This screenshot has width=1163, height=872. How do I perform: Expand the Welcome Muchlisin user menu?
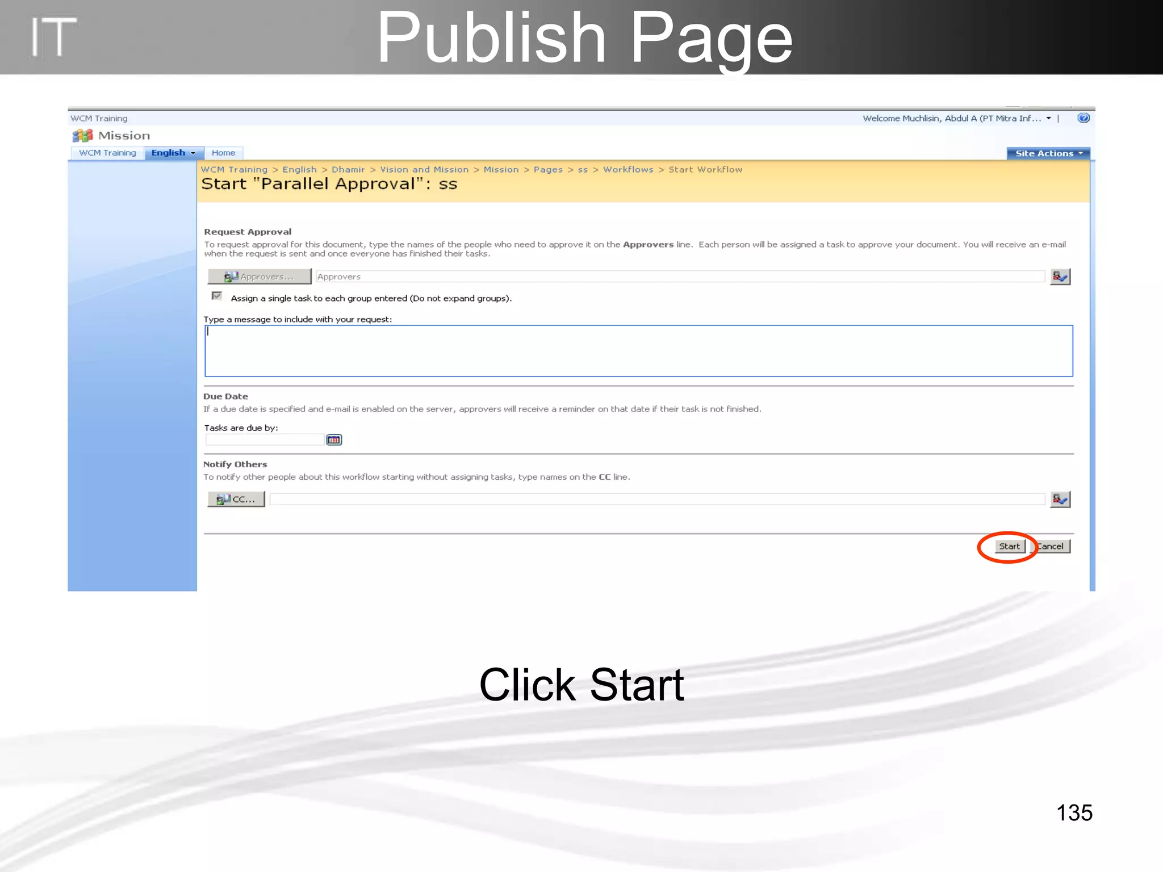tap(957, 118)
